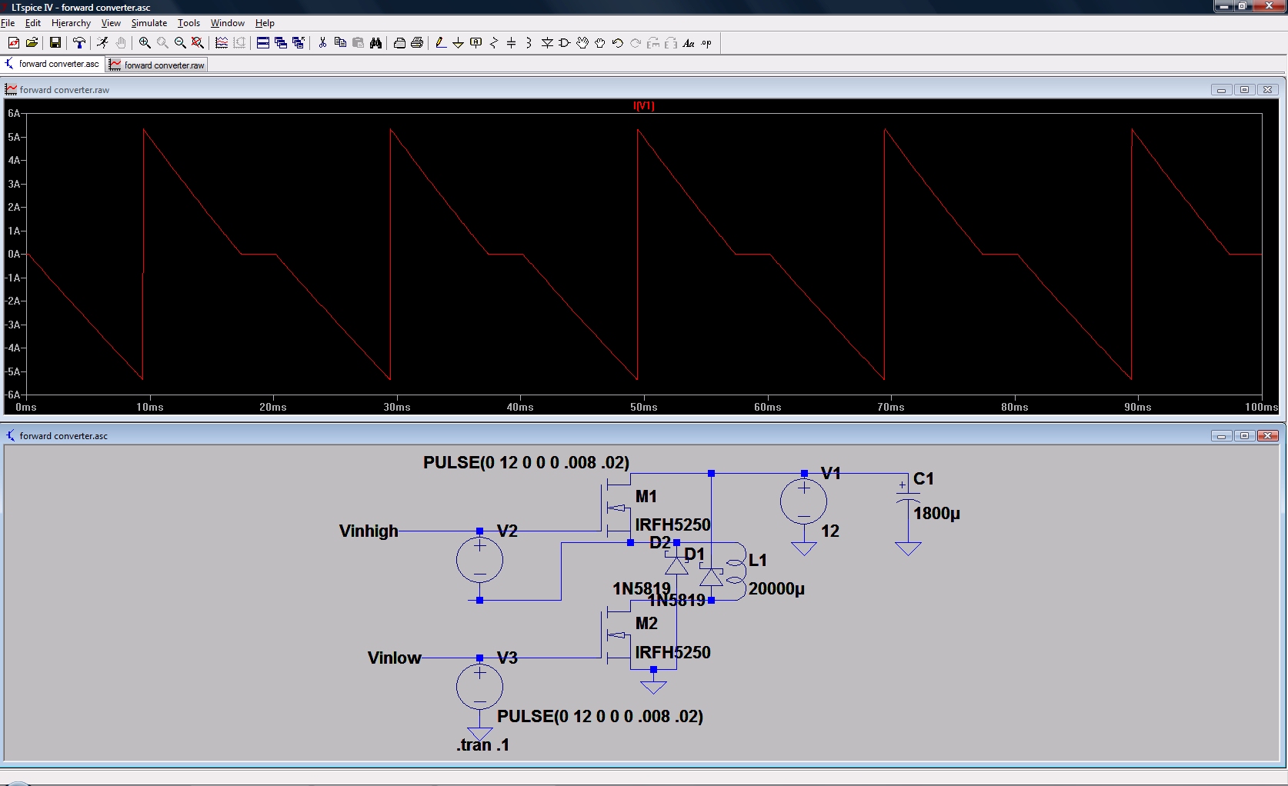
Task: Select the Label Net tool
Action: [475, 43]
